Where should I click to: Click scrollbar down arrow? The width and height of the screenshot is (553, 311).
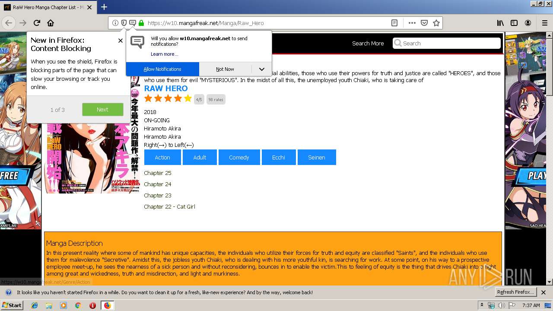point(550,282)
